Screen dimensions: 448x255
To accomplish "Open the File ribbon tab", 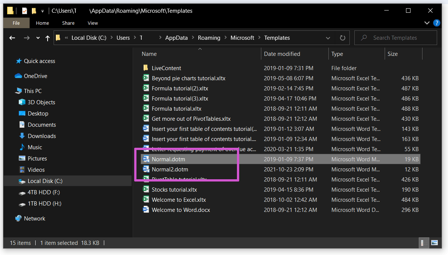I will [16, 23].
